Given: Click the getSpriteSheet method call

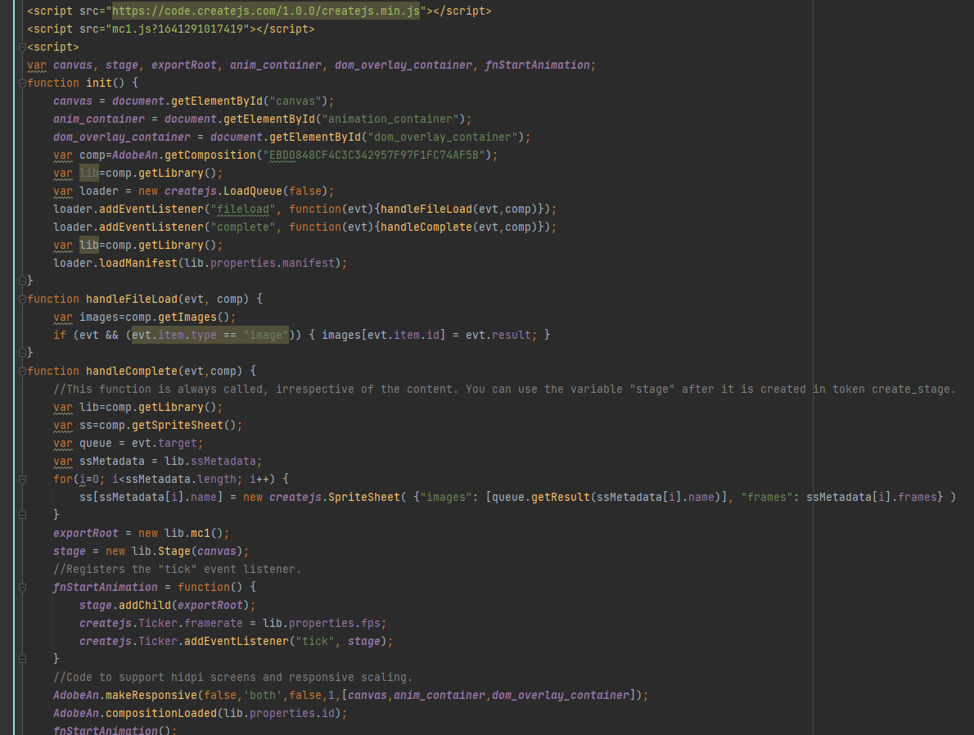Looking at the screenshot, I should (178, 426).
